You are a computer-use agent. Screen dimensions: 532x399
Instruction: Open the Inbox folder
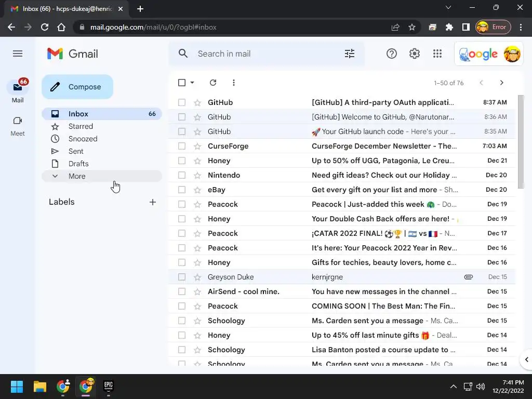102,114
